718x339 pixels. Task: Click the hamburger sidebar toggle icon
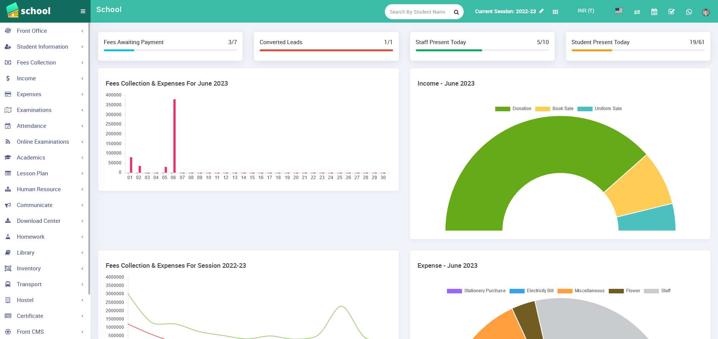[83, 11]
